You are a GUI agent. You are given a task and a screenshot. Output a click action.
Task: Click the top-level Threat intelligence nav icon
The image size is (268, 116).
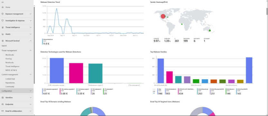[x=3, y=27]
